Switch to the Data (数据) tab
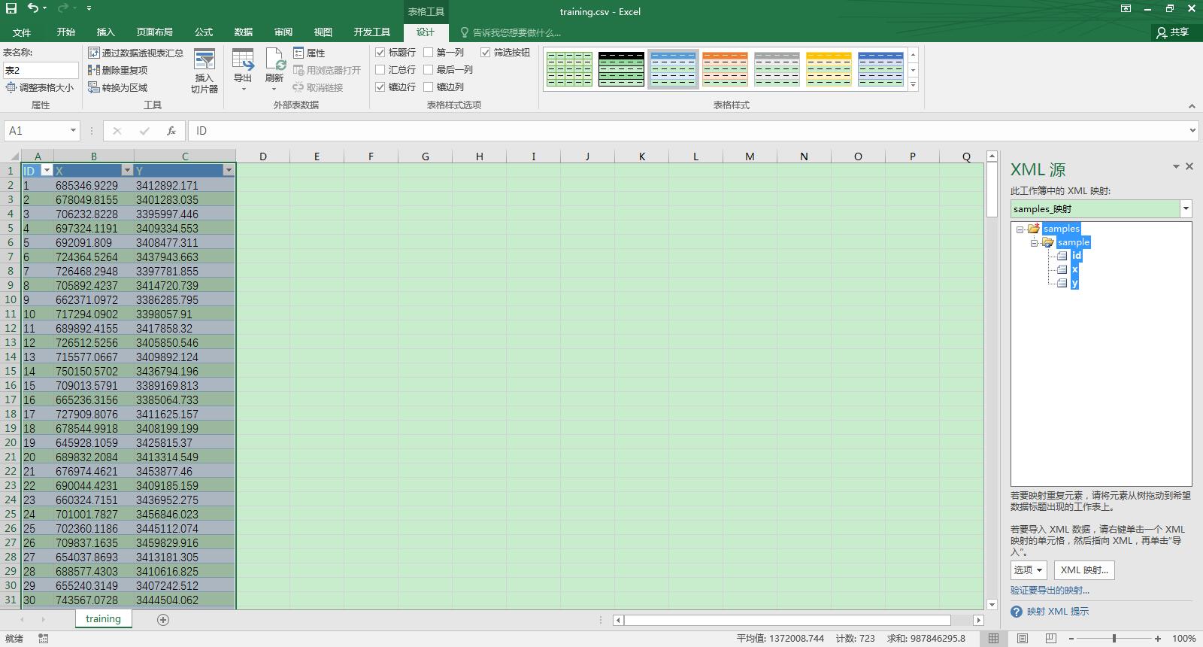This screenshot has height=647, width=1203. tap(244, 32)
